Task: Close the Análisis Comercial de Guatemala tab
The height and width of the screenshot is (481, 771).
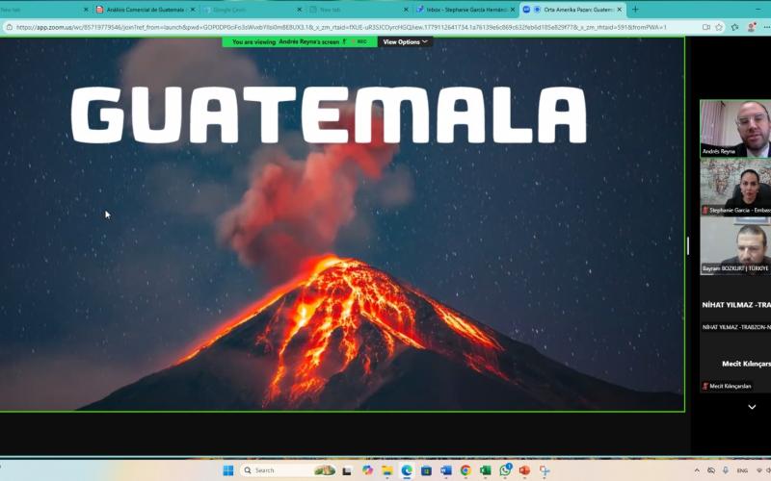Action: pyautogui.click(x=192, y=10)
